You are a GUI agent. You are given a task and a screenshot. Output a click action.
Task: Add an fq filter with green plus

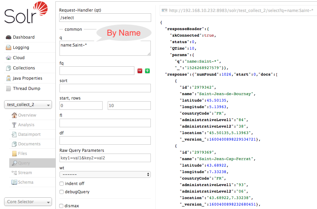(147, 71)
